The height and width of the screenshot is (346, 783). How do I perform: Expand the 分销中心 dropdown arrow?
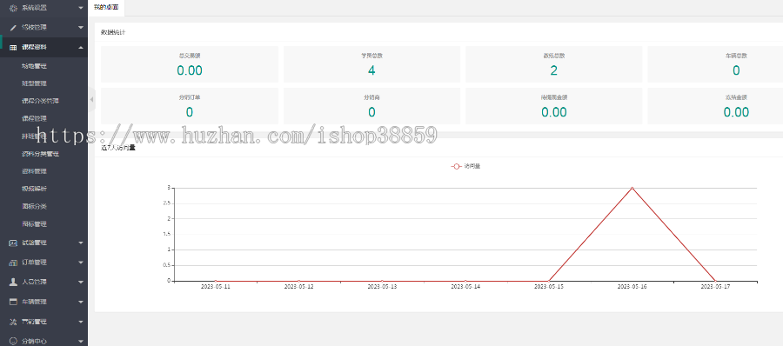(x=81, y=341)
